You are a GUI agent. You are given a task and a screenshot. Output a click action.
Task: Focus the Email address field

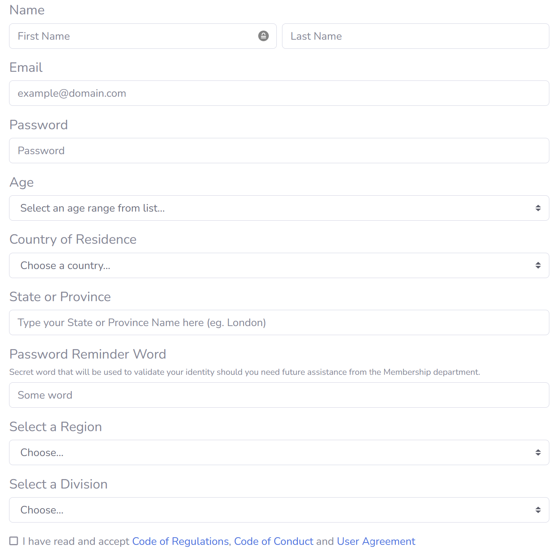point(279,93)
